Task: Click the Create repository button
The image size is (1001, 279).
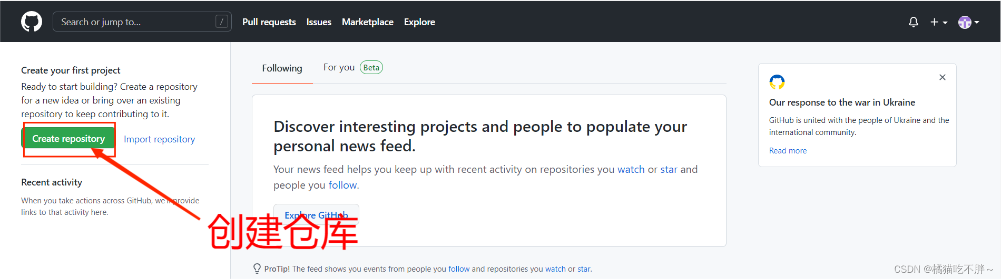Action: 68,139
